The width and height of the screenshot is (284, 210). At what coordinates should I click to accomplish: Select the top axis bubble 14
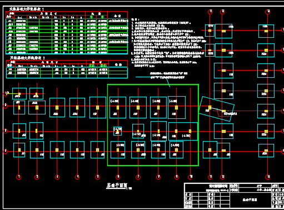(268, 12)
